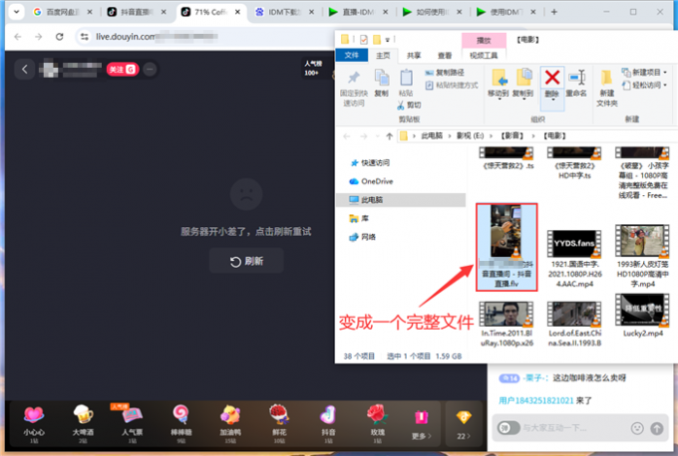
Task: Open 视频工具 ribbon tab
Action: pyautogui.click(x=484, y=56)
